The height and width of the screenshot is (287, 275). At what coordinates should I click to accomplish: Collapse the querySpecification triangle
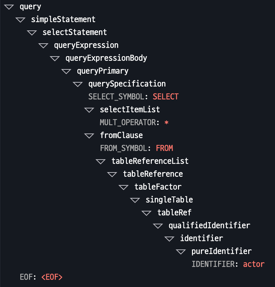[78, 84]
